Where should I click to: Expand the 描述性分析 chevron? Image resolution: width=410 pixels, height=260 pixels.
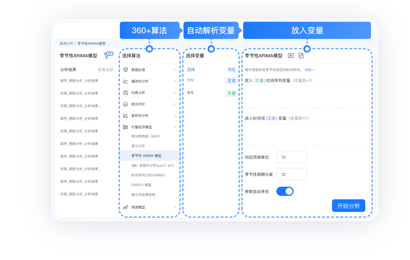click(x=175, y=81)
